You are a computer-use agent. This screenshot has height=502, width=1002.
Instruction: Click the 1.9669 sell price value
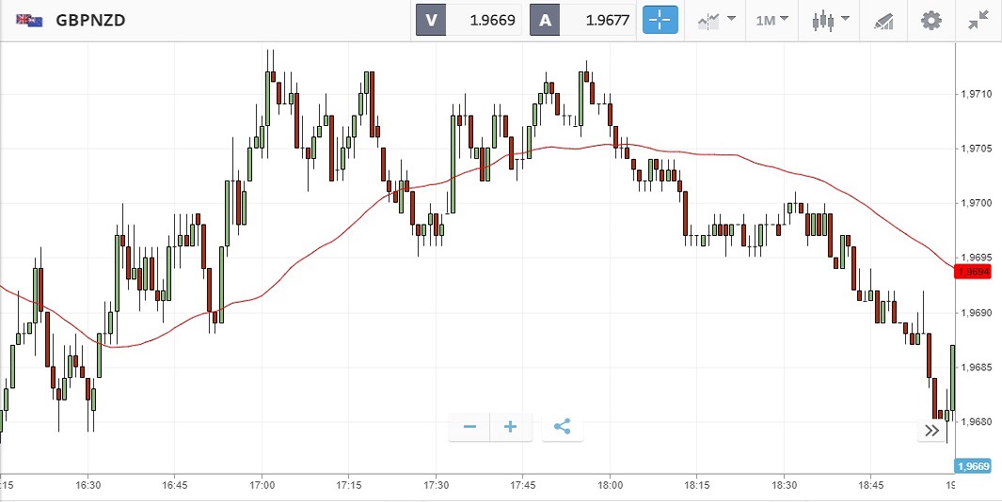(x=493, y=20)
